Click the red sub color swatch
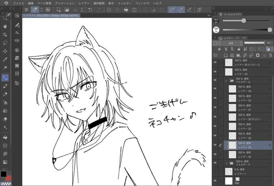Viewport: 274px width, 186px height. pyautogui.click(x=9, y=178)
